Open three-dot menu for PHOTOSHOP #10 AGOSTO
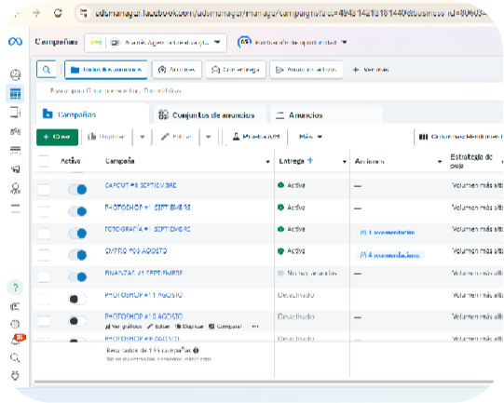This screenshot has height=403, width=504. pos(255,327)
